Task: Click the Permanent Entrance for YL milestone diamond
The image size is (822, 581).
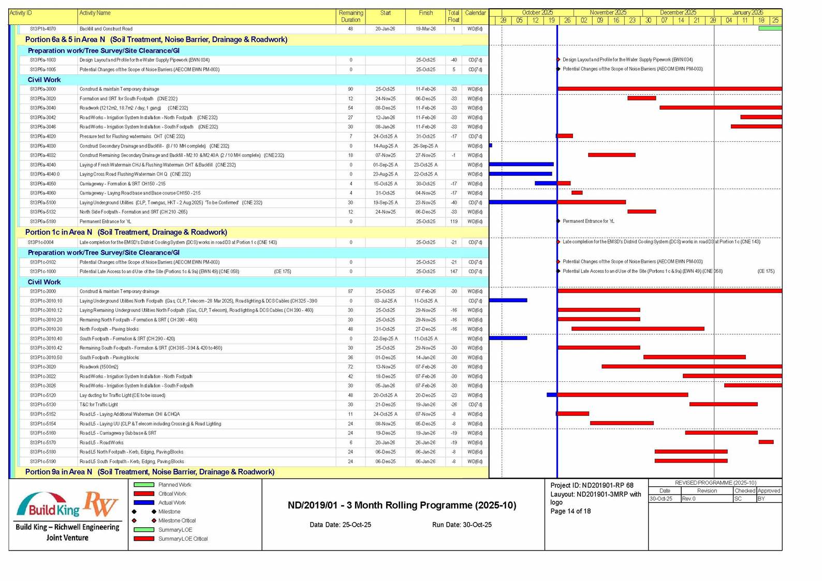Action: (x=558, y=221)
